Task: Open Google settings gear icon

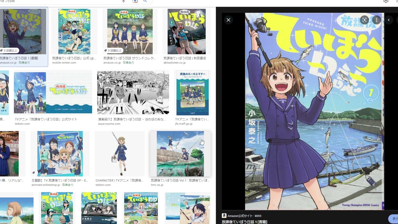Action: (386, 1)
